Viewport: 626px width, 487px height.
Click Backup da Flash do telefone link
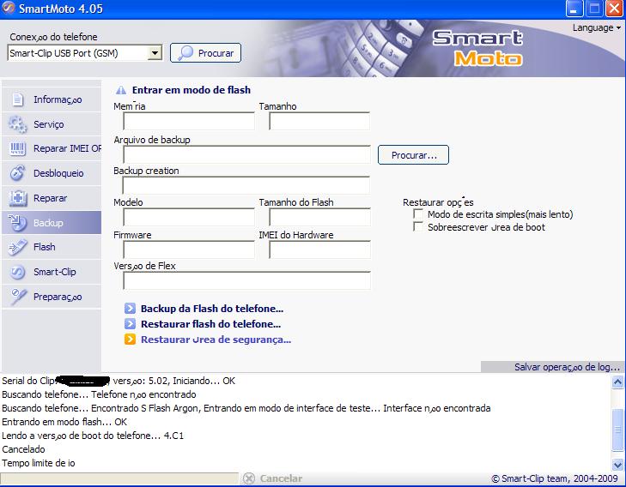(x=212, y=309)
